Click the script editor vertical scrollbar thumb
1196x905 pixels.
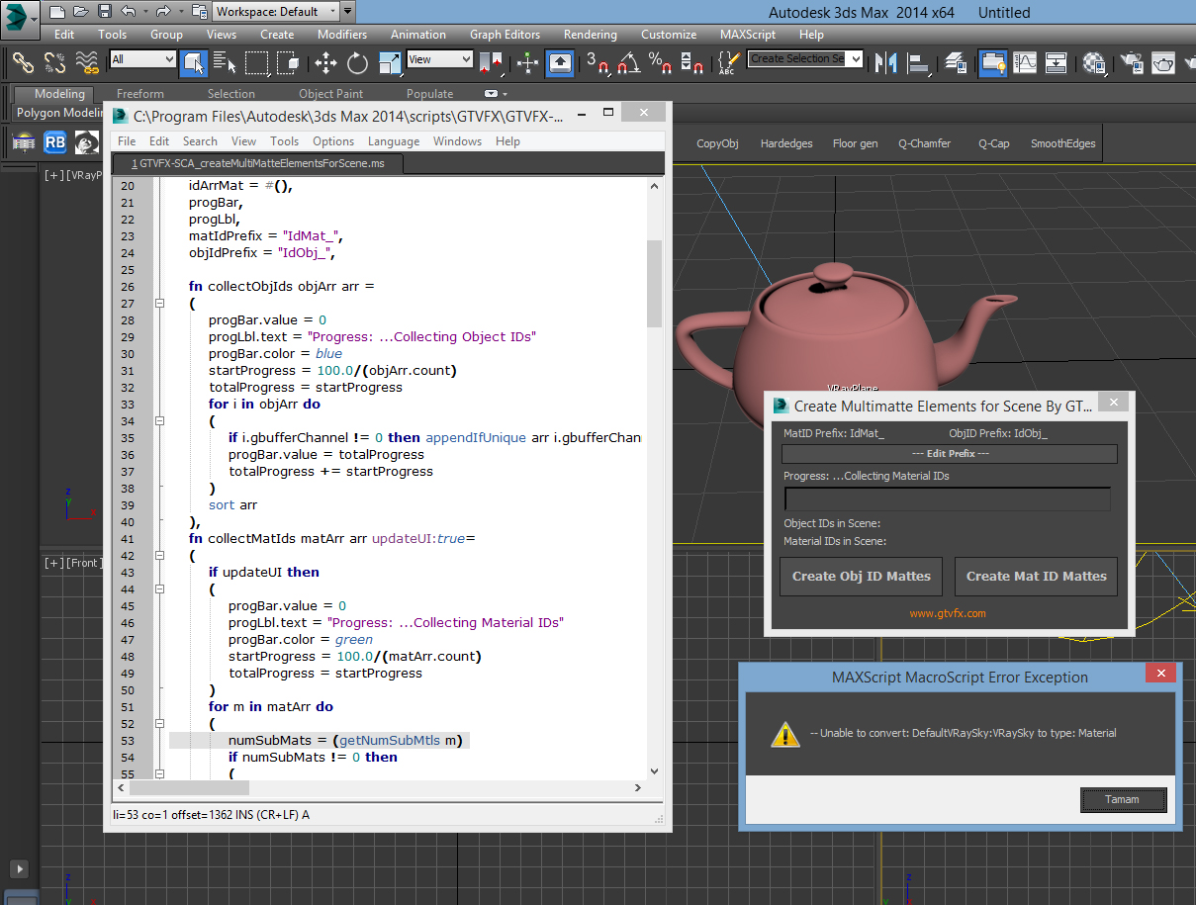[654, 283]
